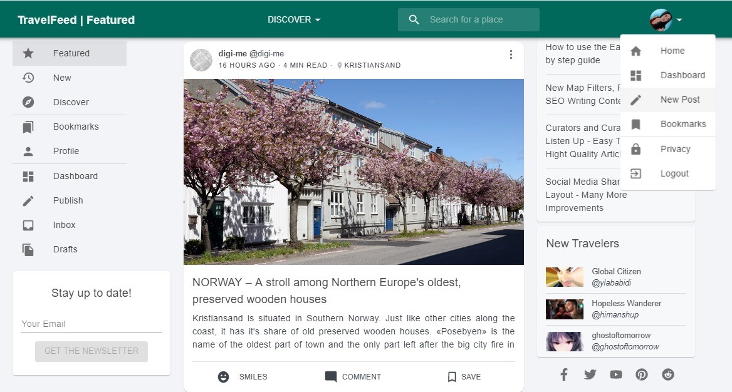This screenshot has height=392, width=732.
Task: Open the Twitter social icon
Action: [590, 374]
